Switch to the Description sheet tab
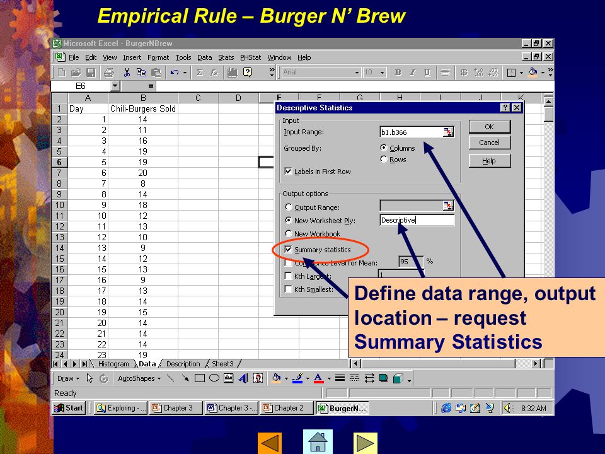Viewport: 605px width, 454px height. tap(183, 364)
